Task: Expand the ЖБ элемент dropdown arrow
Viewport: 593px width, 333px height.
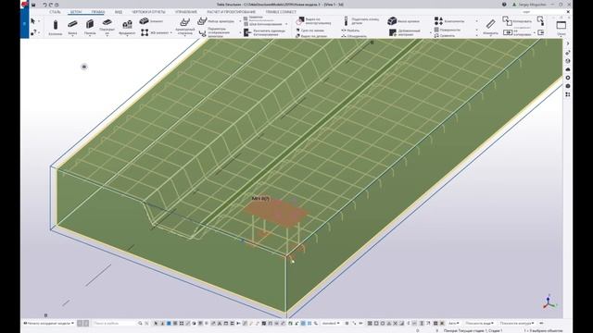Action: point(170,33)
